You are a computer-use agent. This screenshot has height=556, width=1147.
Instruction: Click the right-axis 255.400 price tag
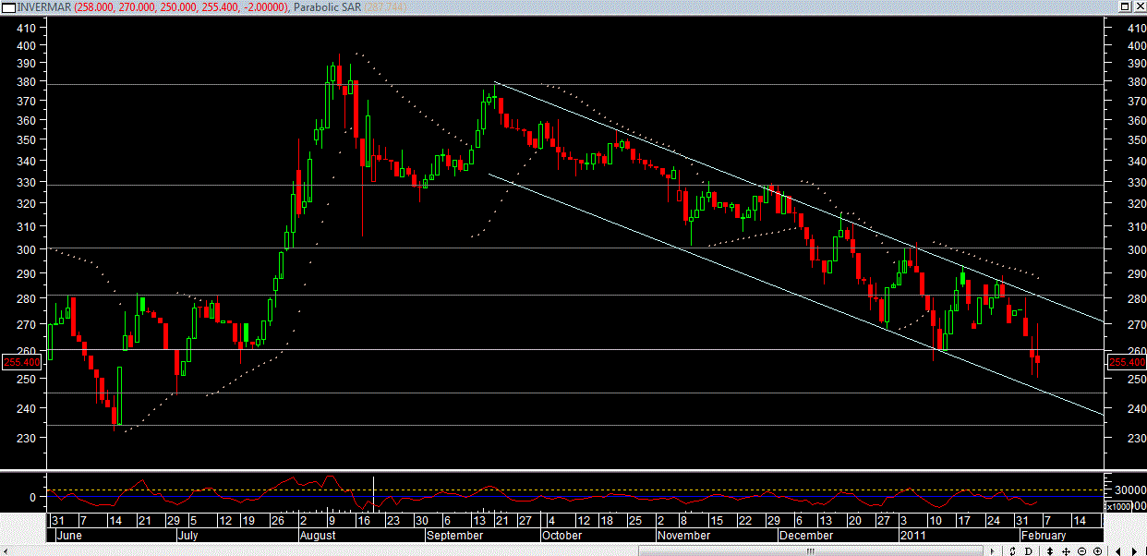1125,363
